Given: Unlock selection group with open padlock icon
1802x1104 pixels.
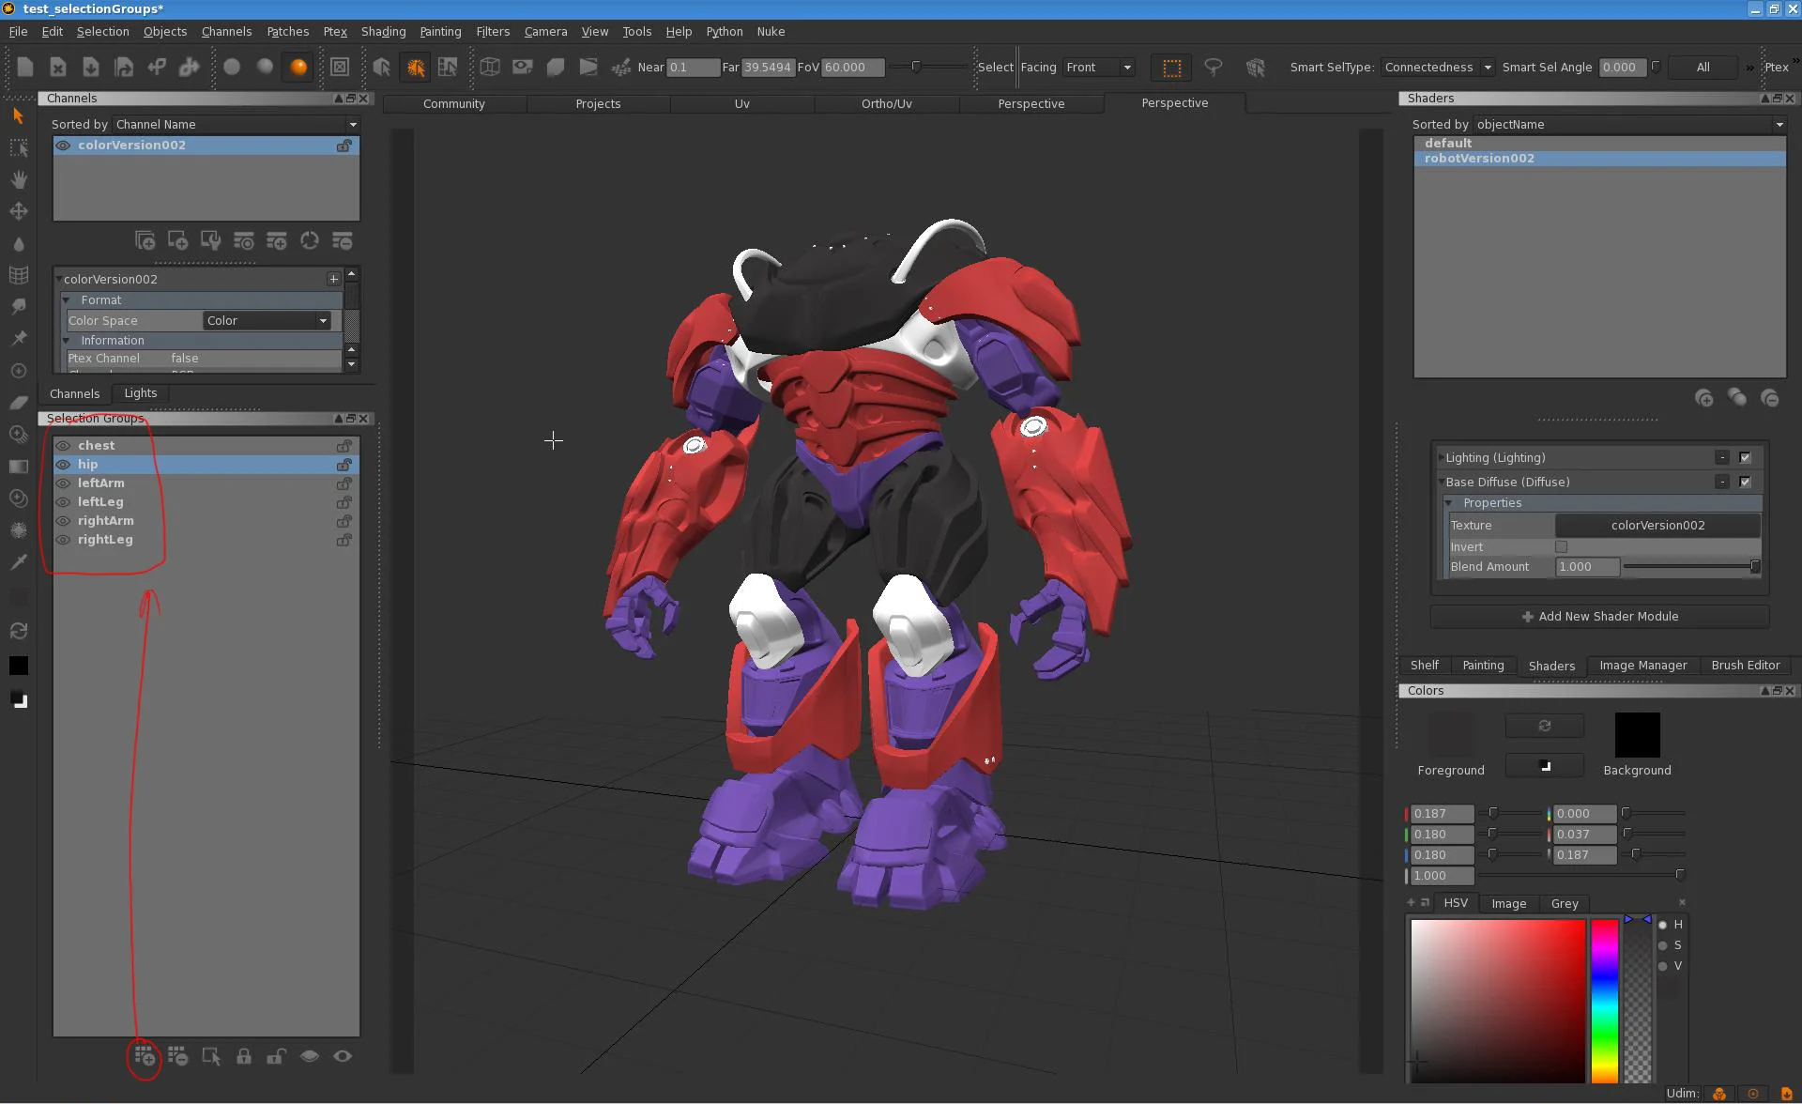Looking at the screenshot, I should pyautogui.click(x=276, y=1057).
